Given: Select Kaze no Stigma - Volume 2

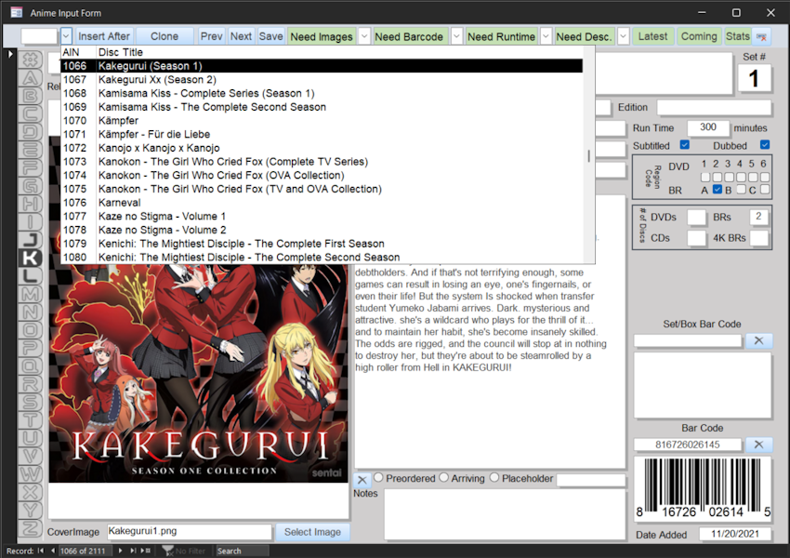Looking at the screenshot, I should point(322,230).
